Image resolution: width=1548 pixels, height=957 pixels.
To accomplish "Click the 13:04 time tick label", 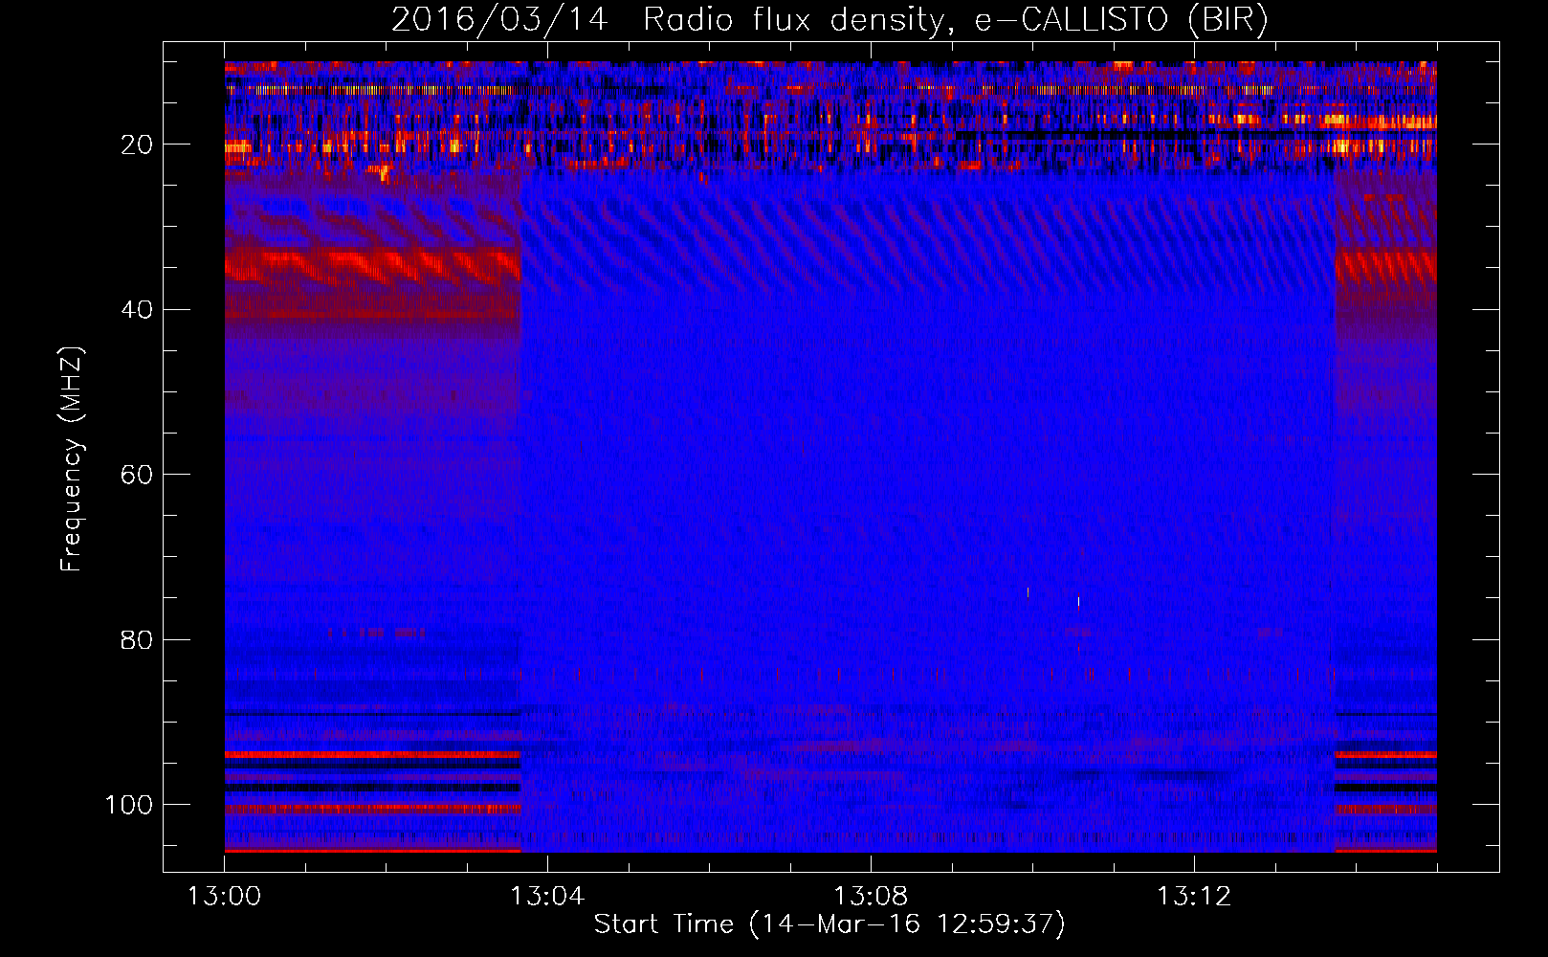I will [547, 896].
